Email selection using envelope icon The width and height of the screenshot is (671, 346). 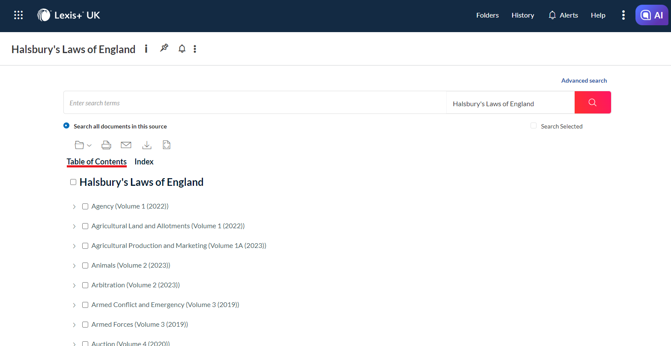(x=126, y=145)
